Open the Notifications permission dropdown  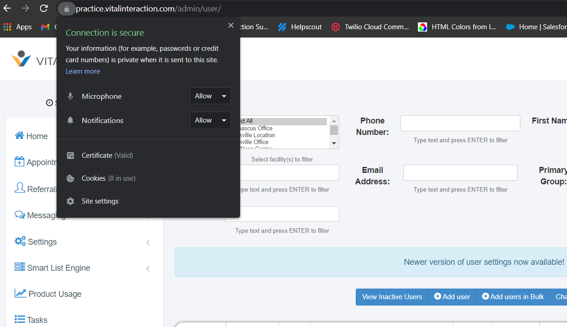(x=210, y=120)
